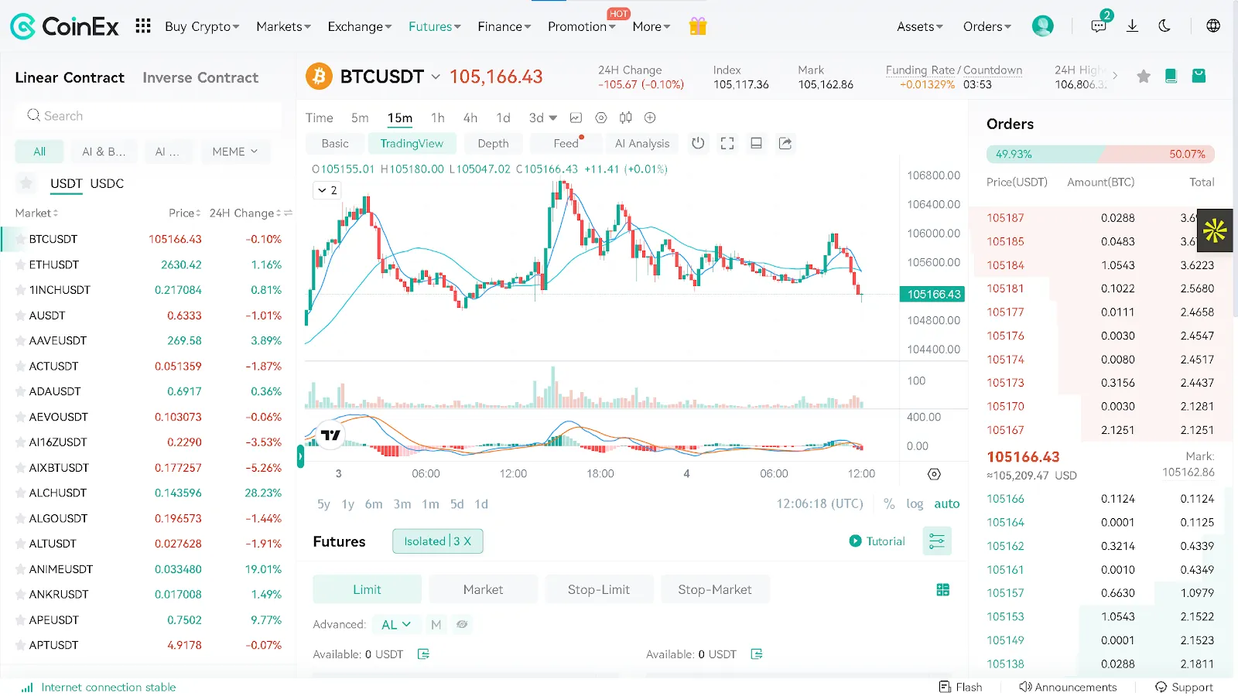Screen dimensions: 1238x696
Task: Click the market Search field
Action: click(149, 116)
